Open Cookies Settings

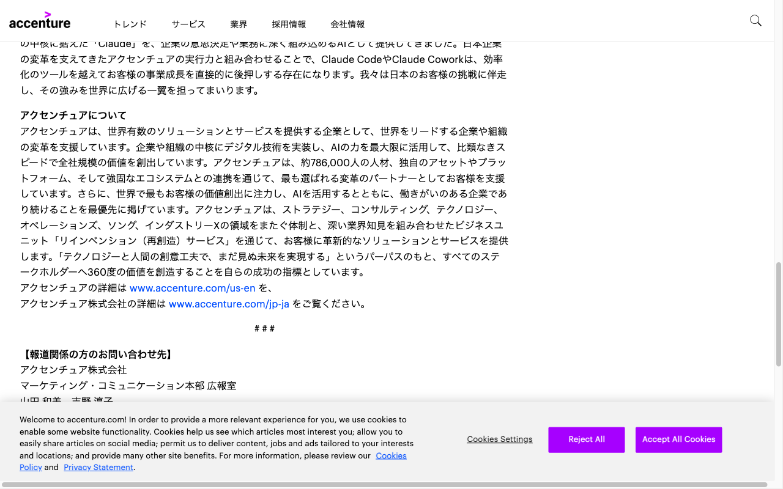(x=500, y=439)
